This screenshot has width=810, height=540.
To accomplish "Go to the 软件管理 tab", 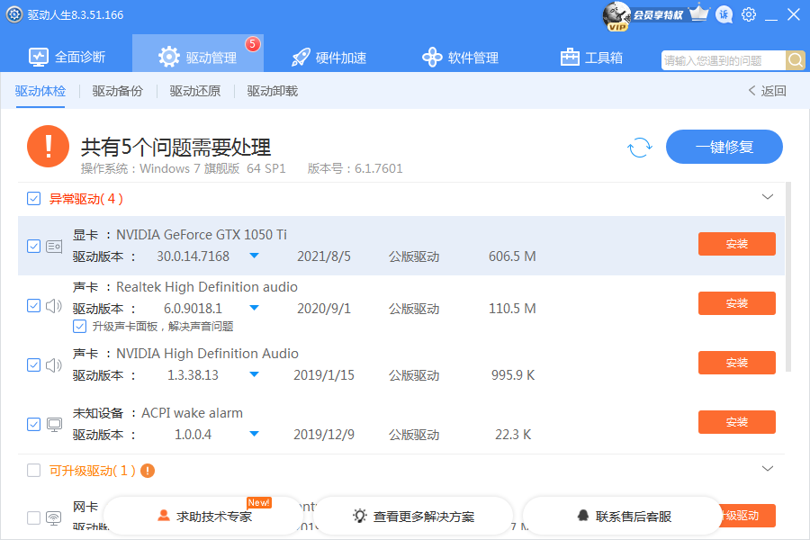I will [x=460, y=58].
